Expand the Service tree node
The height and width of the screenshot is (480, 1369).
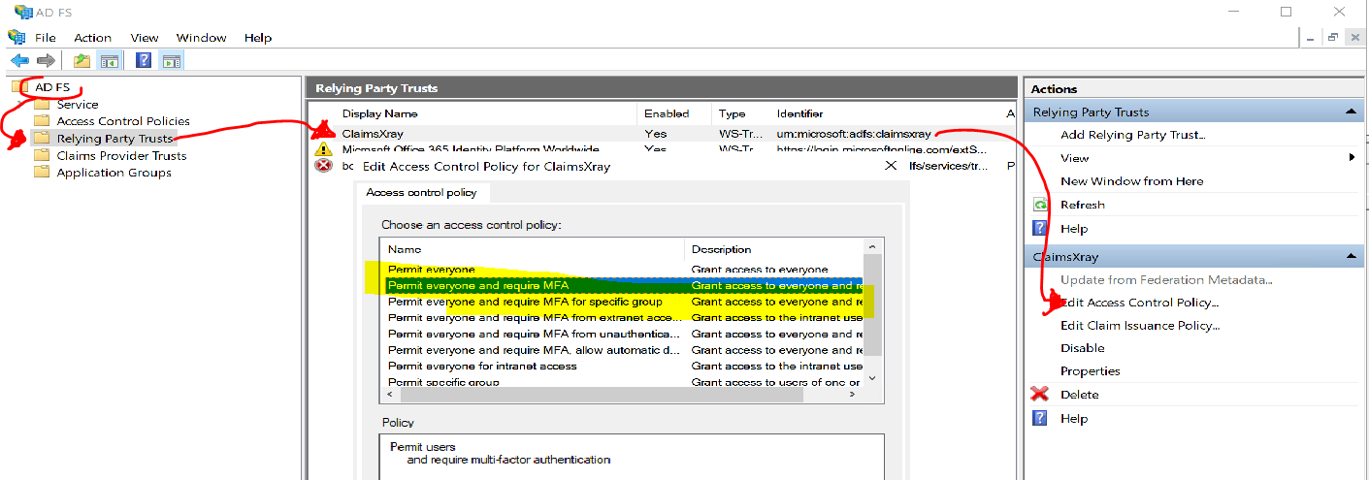click(23, 104)
